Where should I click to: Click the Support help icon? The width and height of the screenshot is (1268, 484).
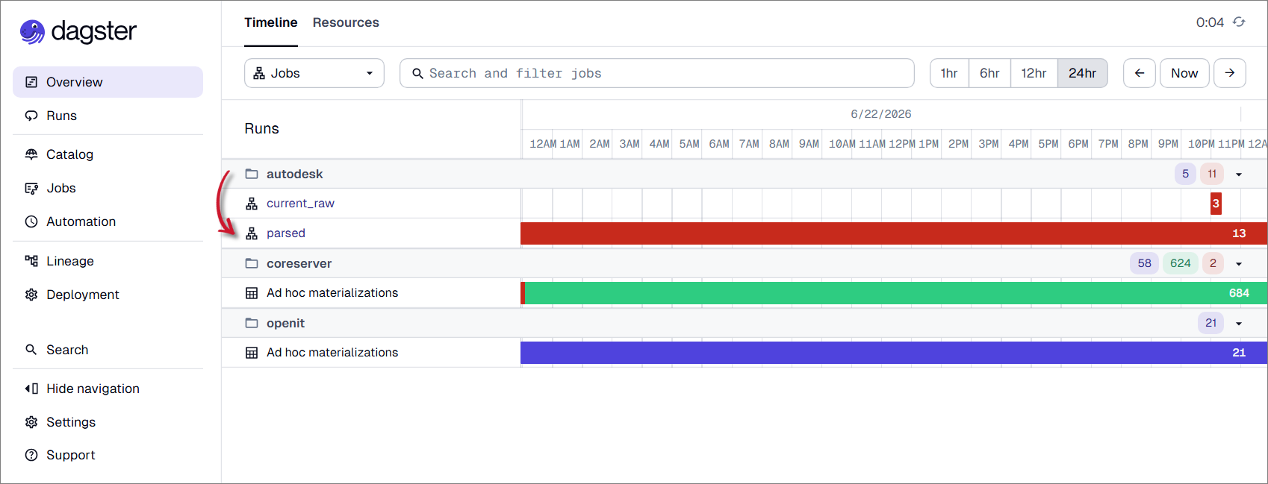tap(31, 455)
